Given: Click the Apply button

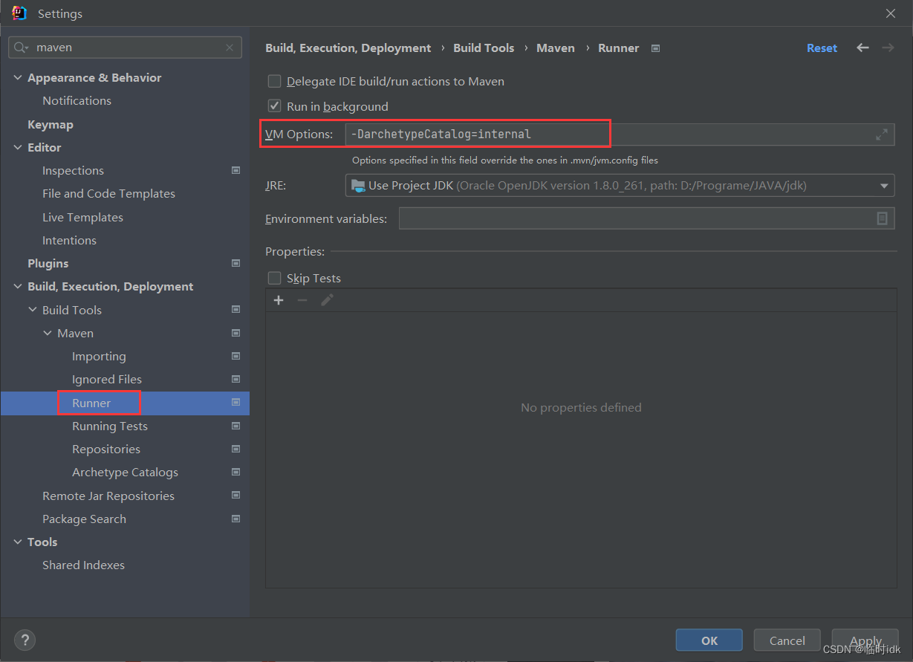Looking at the screenshot, I should click(865, 640).
